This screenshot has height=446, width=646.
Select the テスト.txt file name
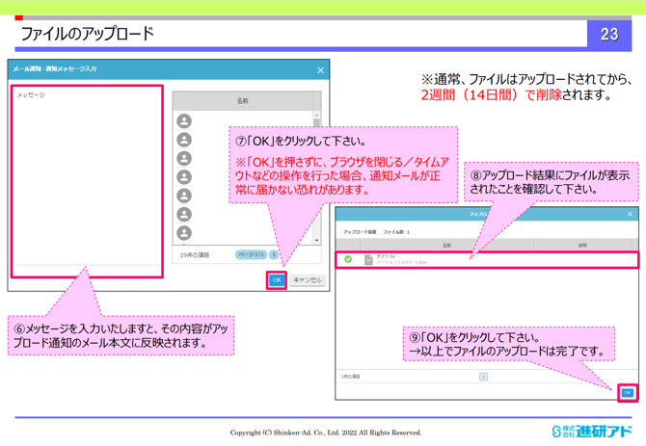[x=386, y=256]
